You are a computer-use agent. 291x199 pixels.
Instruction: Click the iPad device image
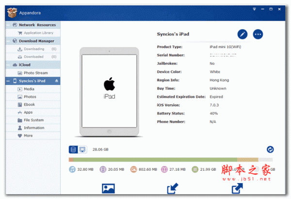[109, 92]
